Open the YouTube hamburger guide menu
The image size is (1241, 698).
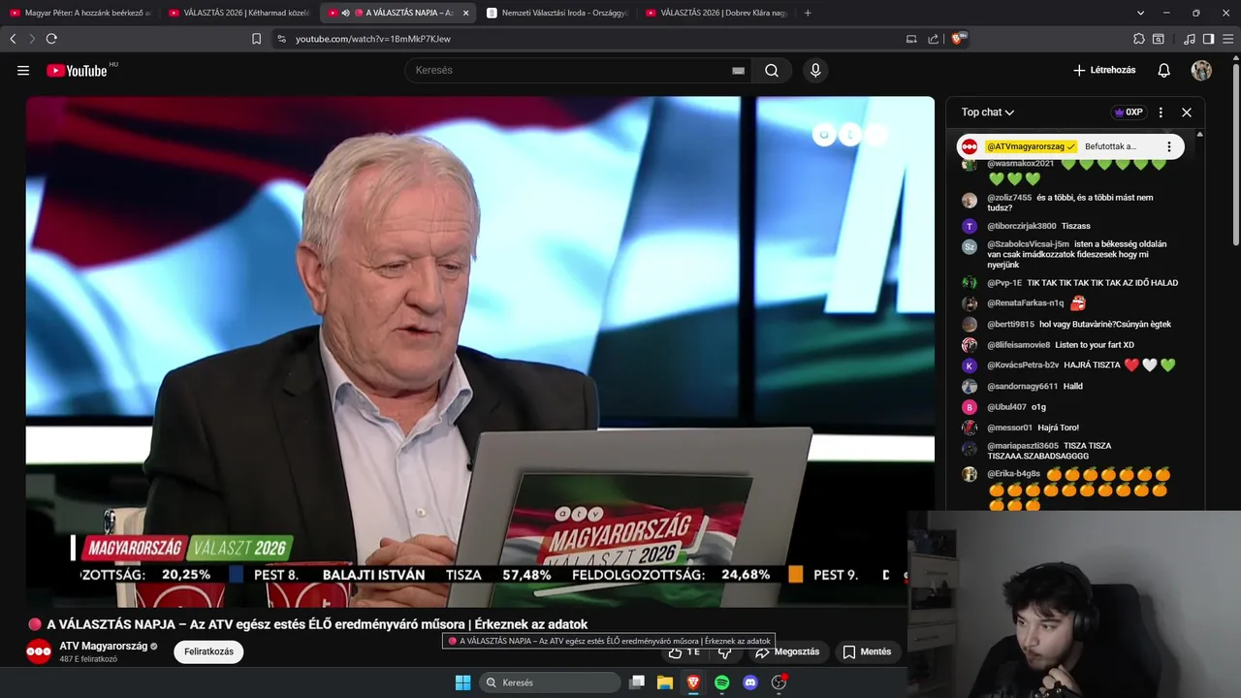[x=23, y=70]
